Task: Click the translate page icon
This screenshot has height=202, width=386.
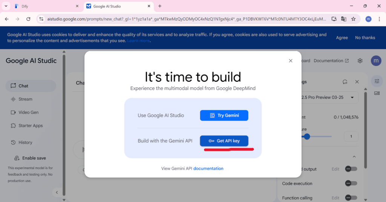Action: (x=344, y=19)
